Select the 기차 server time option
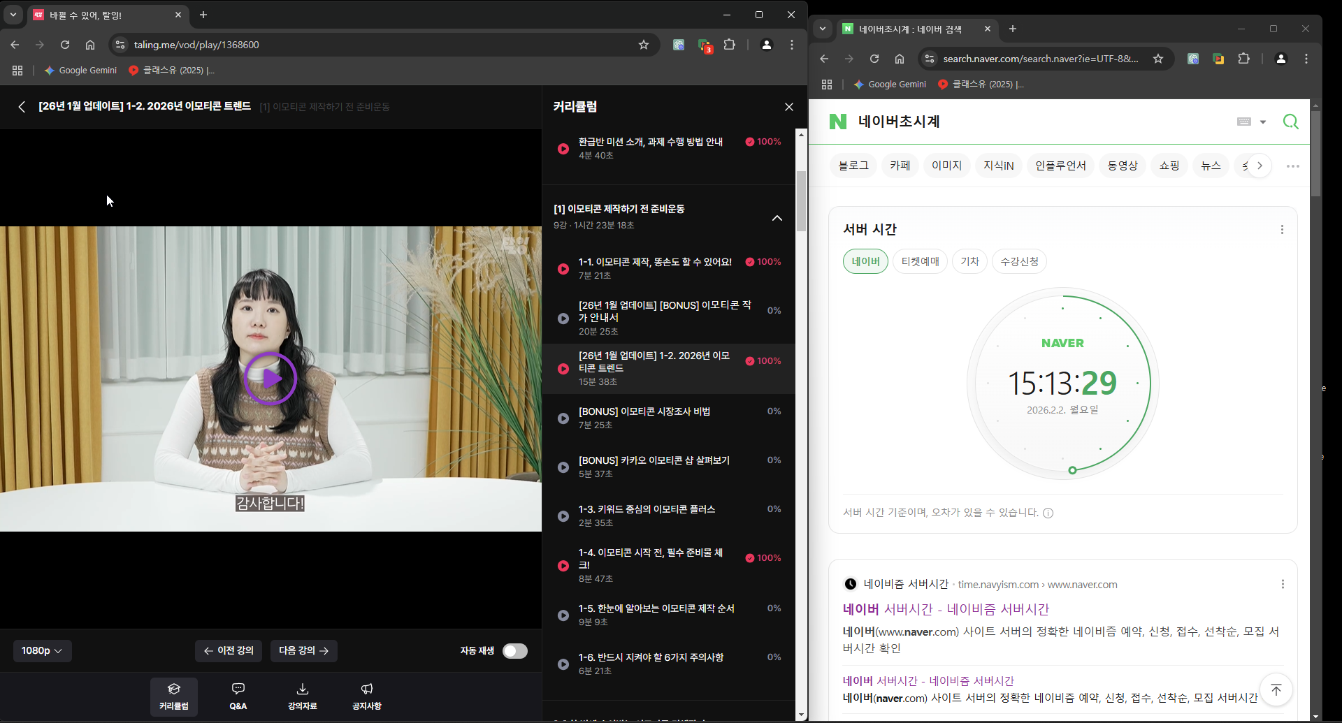 pyautogui.click(x=969, y=261)
